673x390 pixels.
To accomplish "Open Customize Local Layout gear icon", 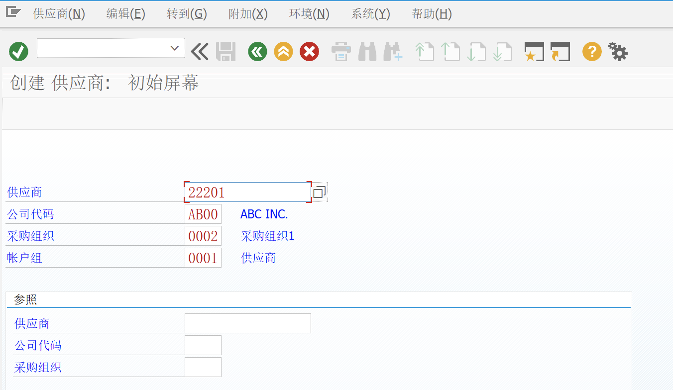I will point(618,51).
